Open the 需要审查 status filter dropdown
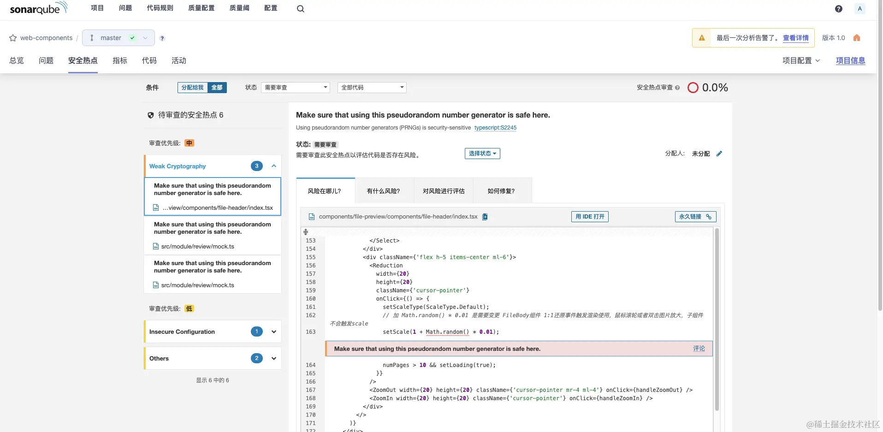Screen dimensions: 883x432 tap(296, 88)
